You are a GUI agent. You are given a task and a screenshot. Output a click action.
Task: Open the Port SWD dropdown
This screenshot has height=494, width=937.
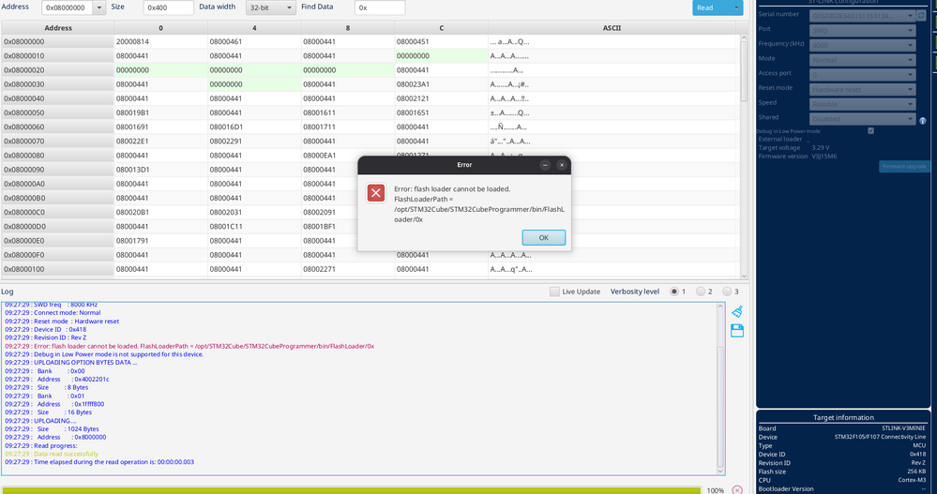(x=862, y=30)
